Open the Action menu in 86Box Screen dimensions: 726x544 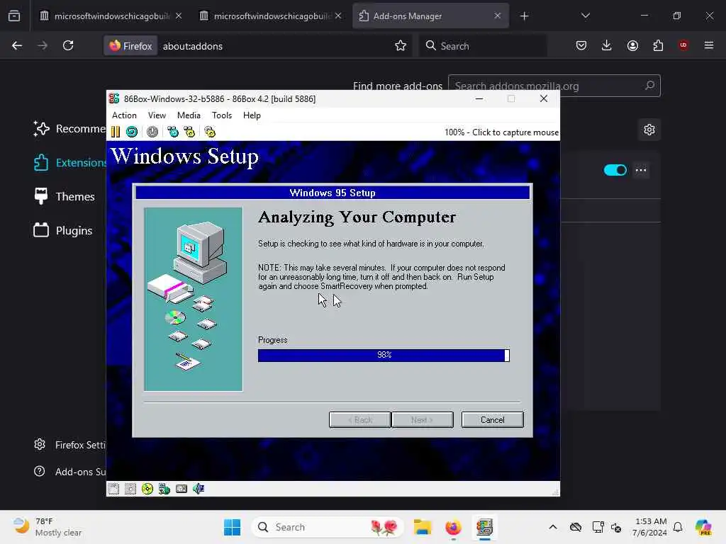[x=124, y=115]
